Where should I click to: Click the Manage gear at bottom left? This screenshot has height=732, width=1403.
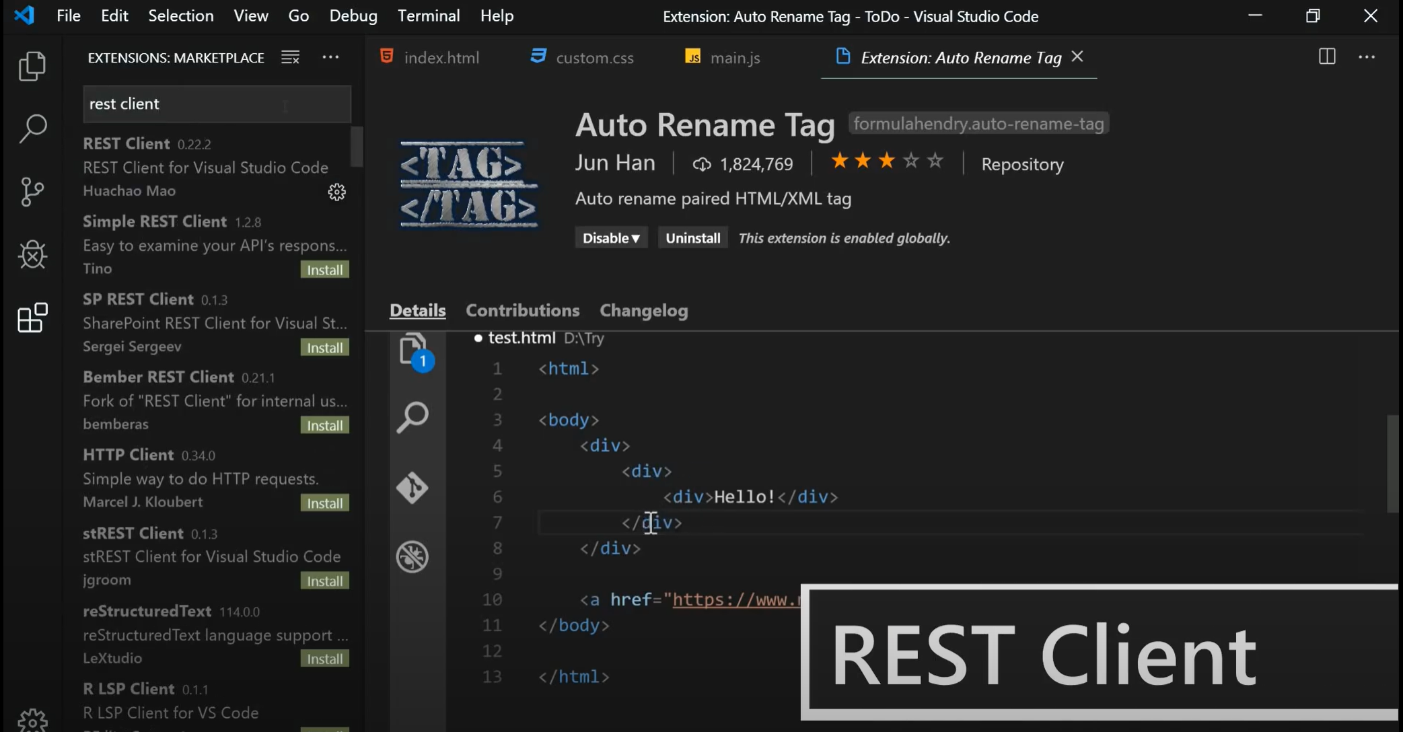pyautogui.click(x=32, y=720)
